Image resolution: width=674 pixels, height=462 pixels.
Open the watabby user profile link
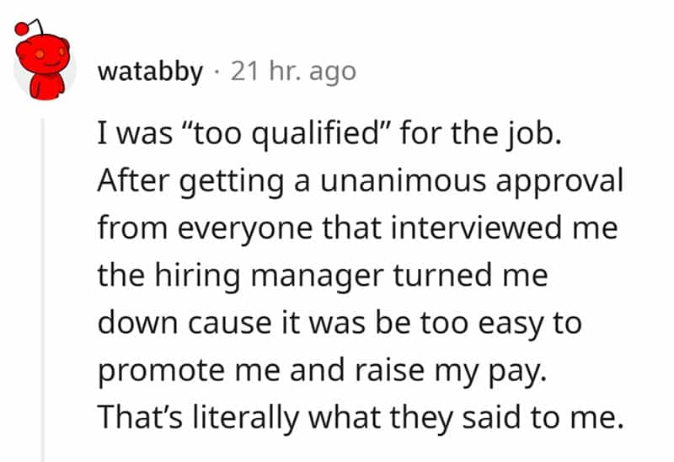(151, 72)
